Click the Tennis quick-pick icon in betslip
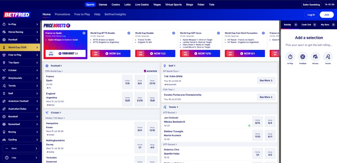 (328, 57)
